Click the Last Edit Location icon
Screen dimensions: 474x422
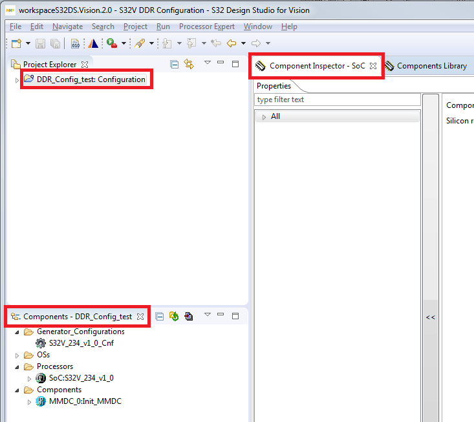[216, 43]
